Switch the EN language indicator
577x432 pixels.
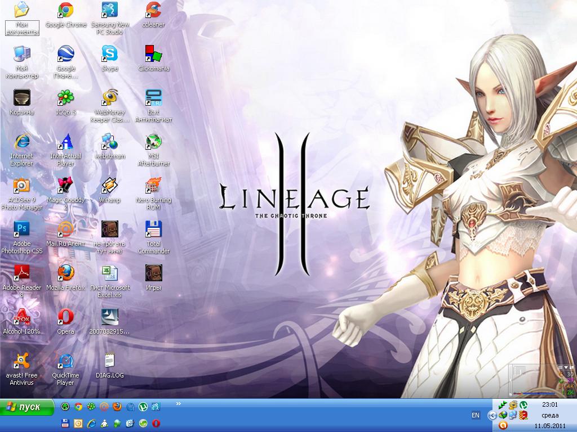click(476, 415)
